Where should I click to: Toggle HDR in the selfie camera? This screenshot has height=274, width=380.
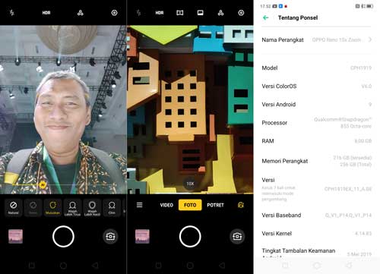[46, 13]
